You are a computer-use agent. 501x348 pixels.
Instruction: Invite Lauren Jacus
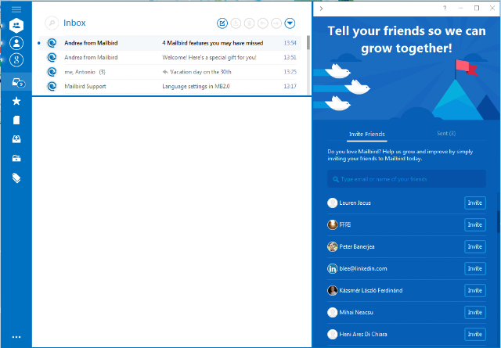(475, 203)
